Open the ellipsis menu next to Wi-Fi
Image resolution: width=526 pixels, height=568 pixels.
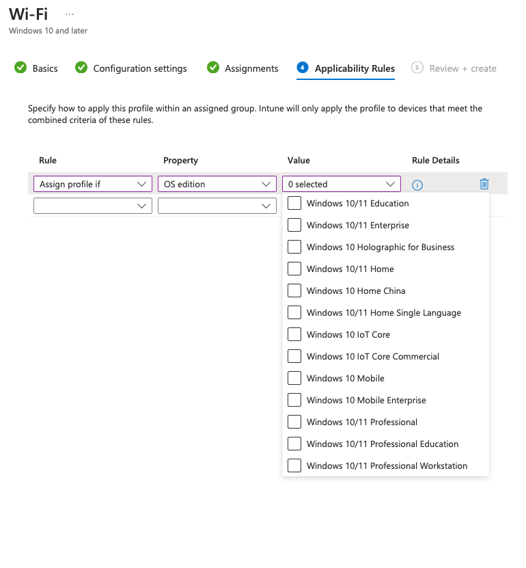(70, 14)
